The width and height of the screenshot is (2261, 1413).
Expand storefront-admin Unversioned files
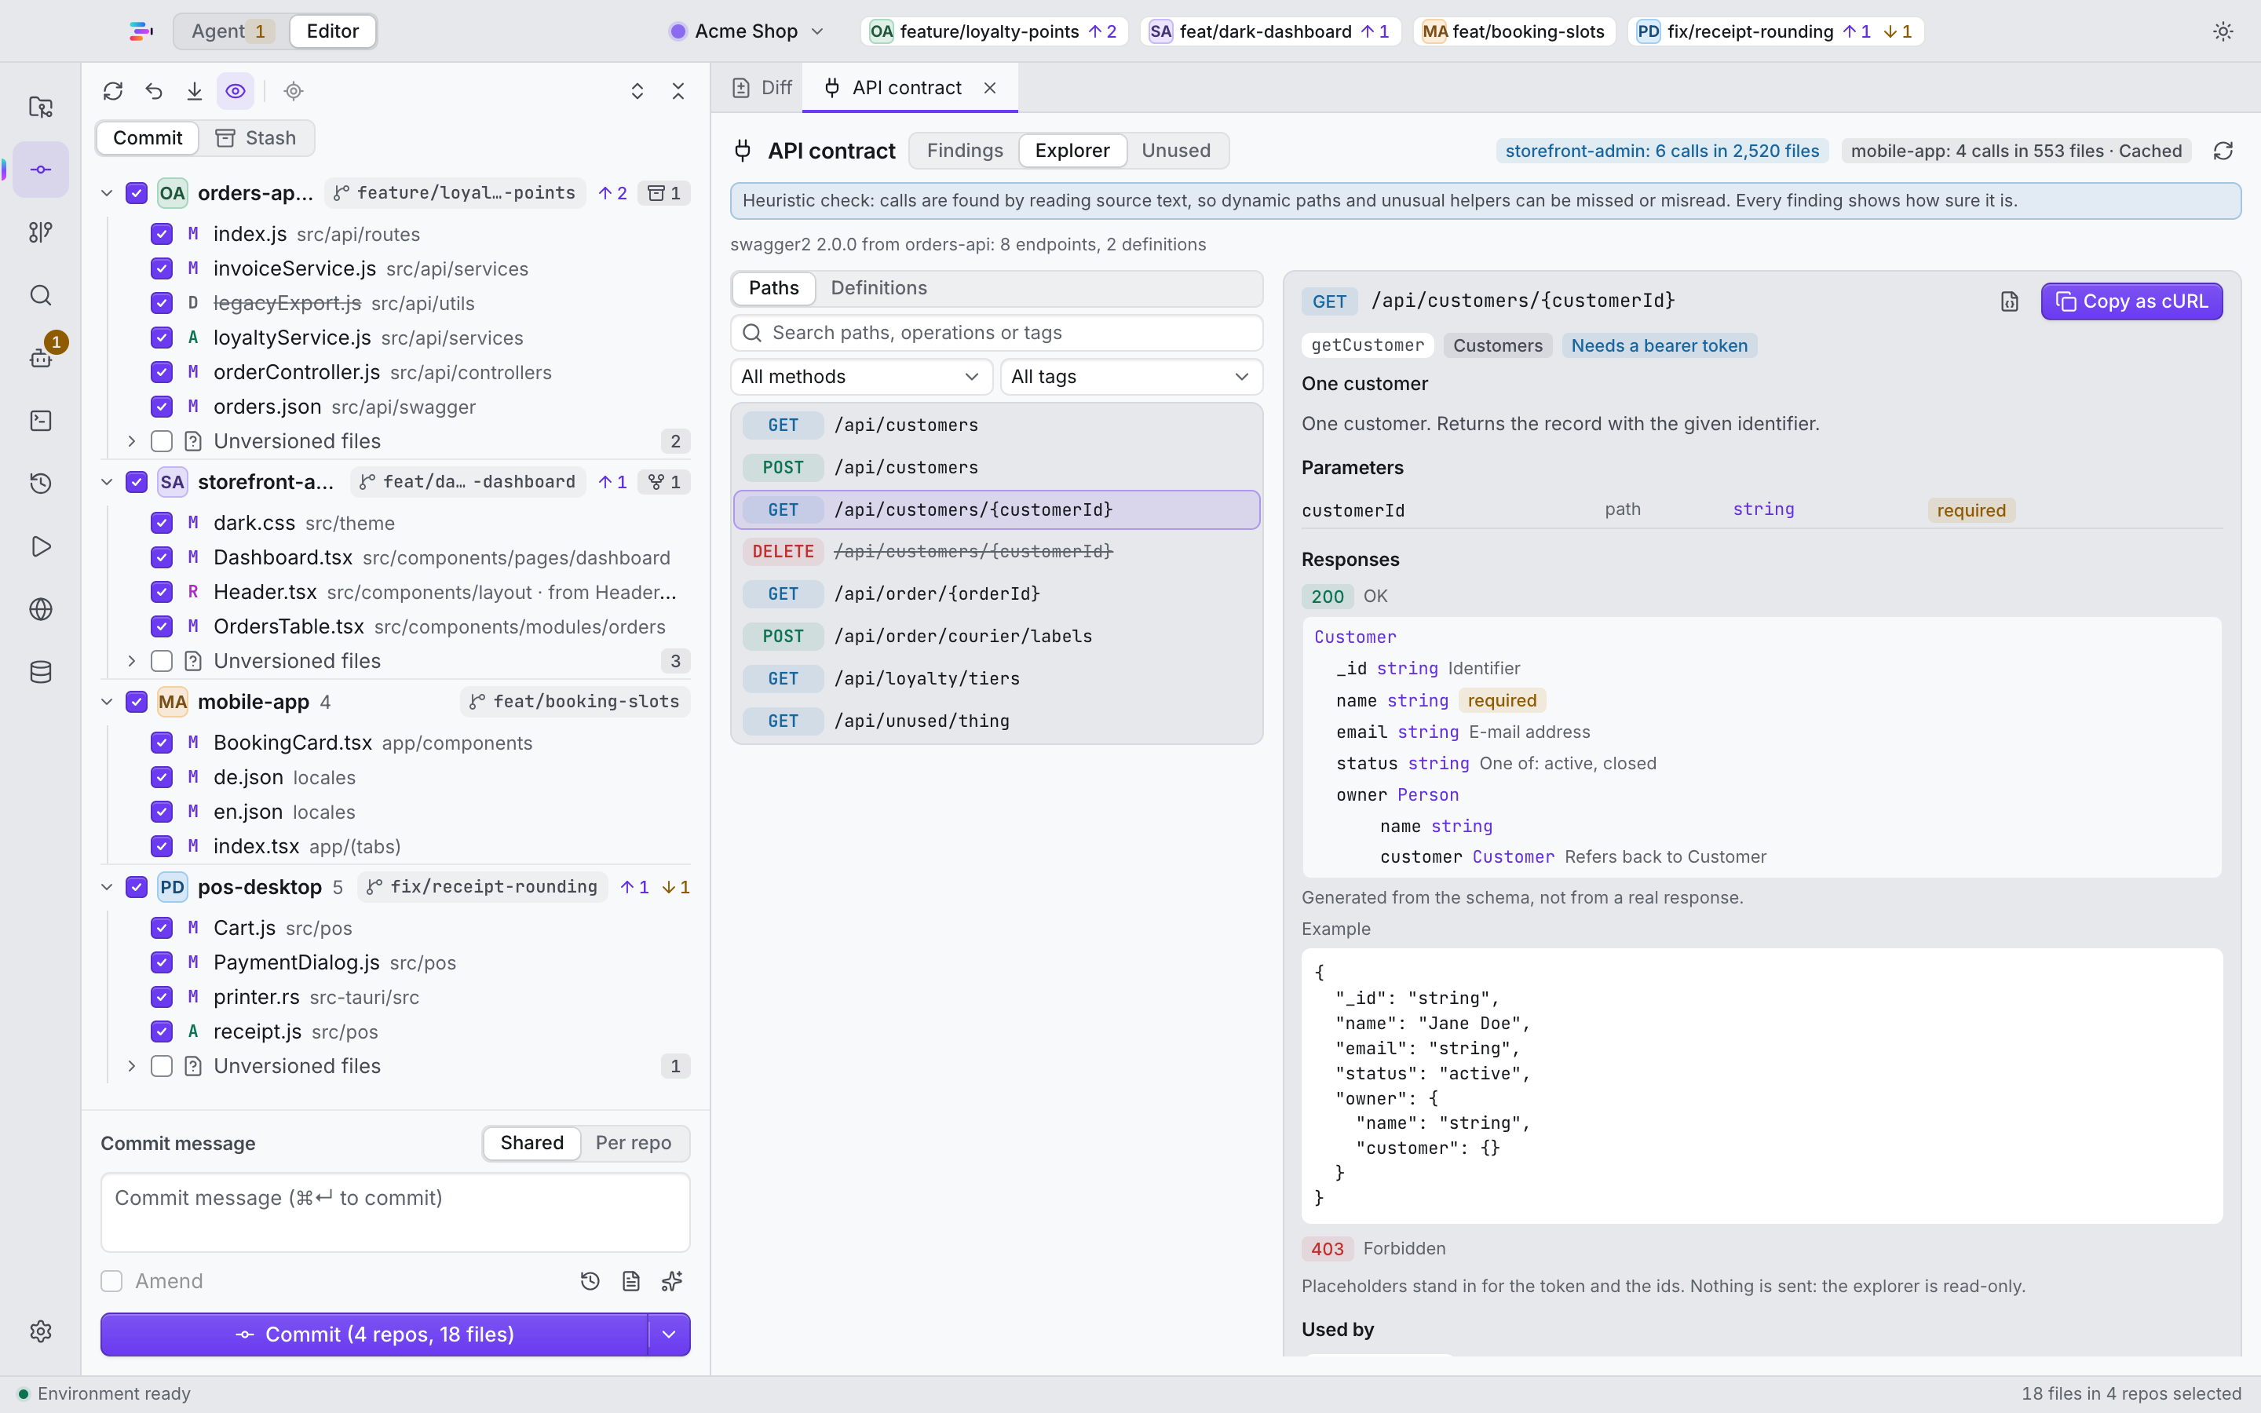click(132, 661)
